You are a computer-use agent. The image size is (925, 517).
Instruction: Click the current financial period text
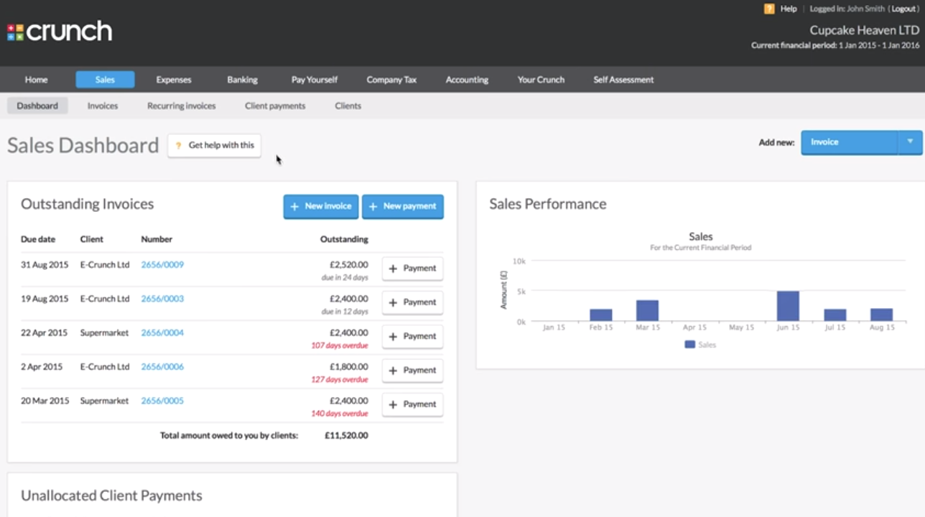(835, 45)
